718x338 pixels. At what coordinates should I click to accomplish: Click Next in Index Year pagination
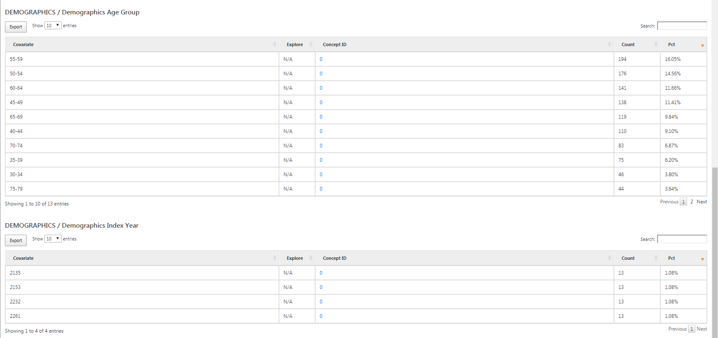tap(702, 329)
